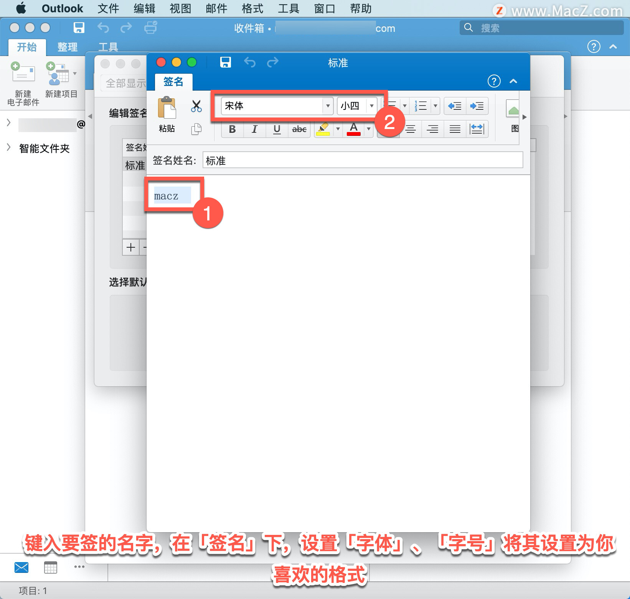Click the Copy icon under the scissors

(x=196, y=129)
